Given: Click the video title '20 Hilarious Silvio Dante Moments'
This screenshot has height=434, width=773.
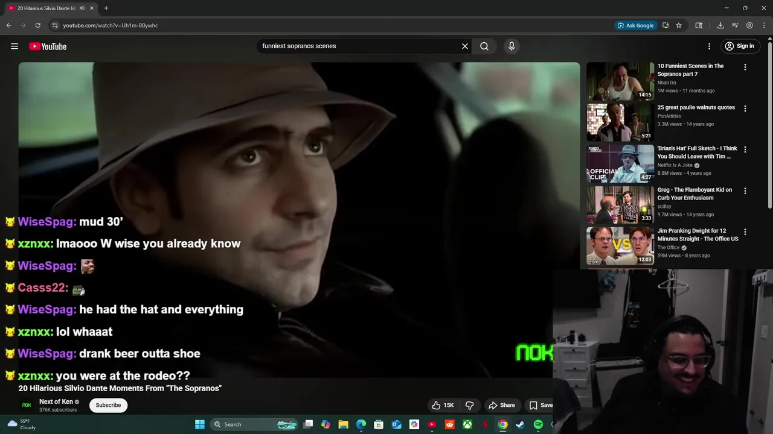Looking at the screenshot, I should 120,388.
